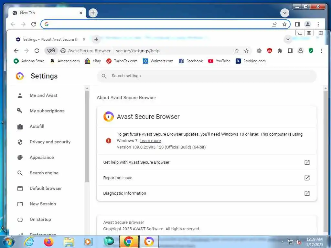The width and height of the screenshot is (331, 248).
Task: Bookmark this page with Avast star icon
Action: (x=246, y=51)
